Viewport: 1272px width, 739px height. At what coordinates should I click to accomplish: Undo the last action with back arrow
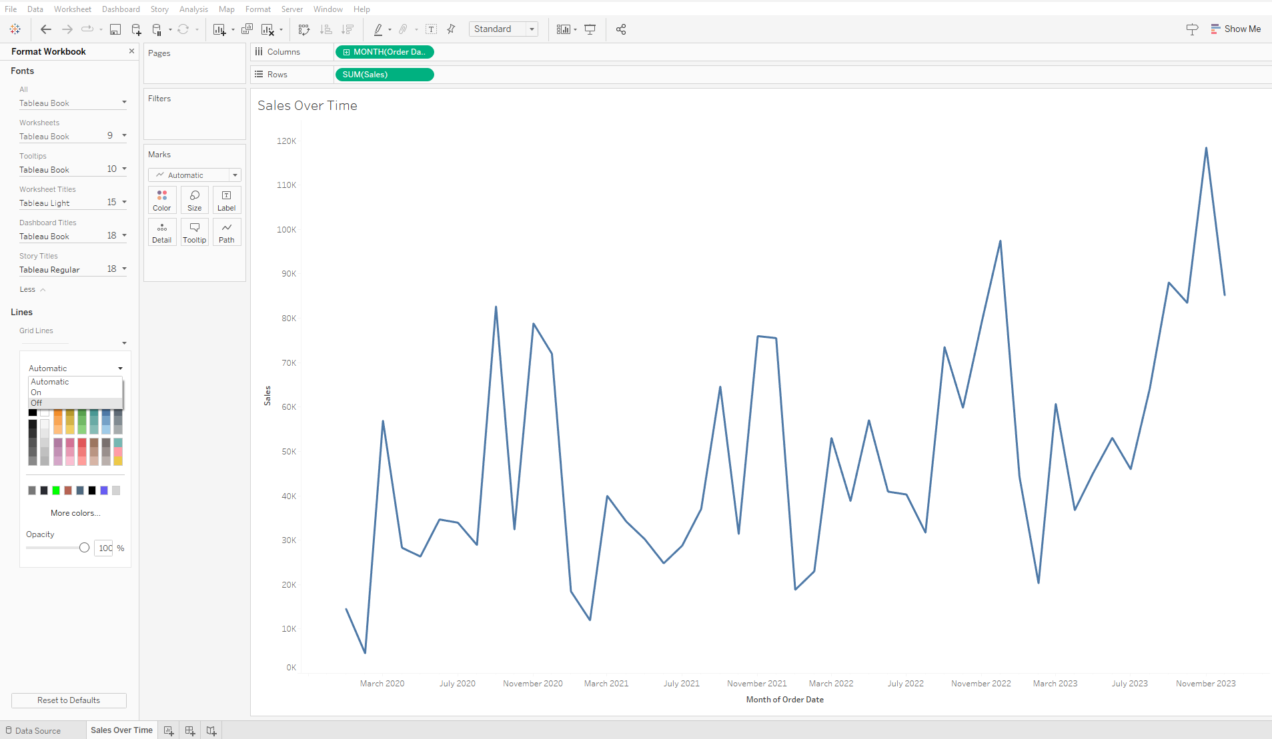pos(46,29)
